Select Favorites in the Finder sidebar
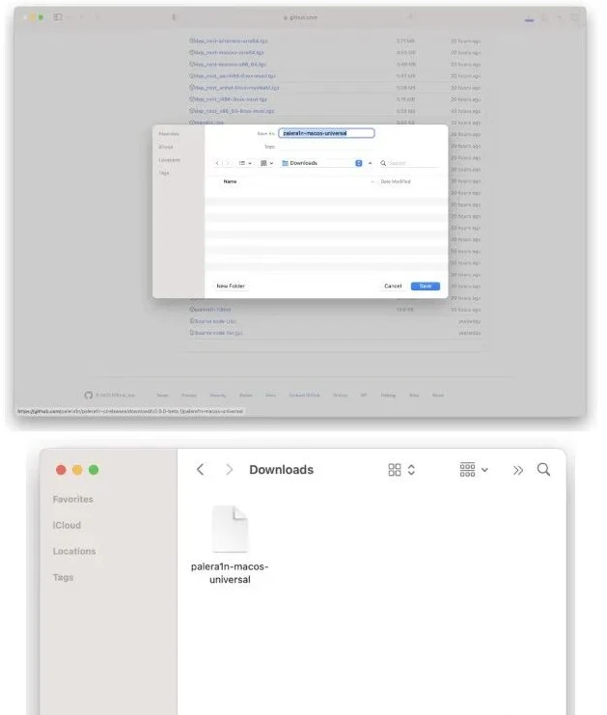Viewport: 607px width, 715px height. click(x=73, y=499)
